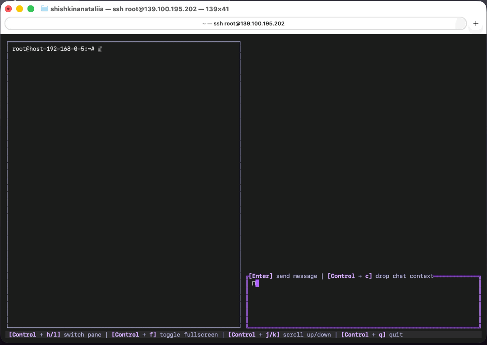Click the [Control + q] quit hint
Screen dimensions: 487x345
[x=372, y=335]
